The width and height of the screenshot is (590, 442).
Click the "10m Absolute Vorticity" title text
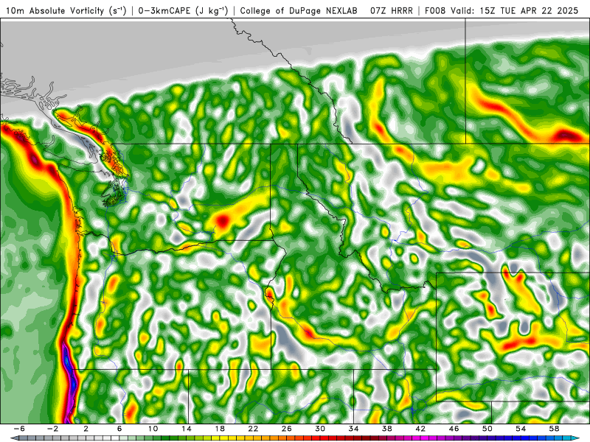[x=55, y=10]
